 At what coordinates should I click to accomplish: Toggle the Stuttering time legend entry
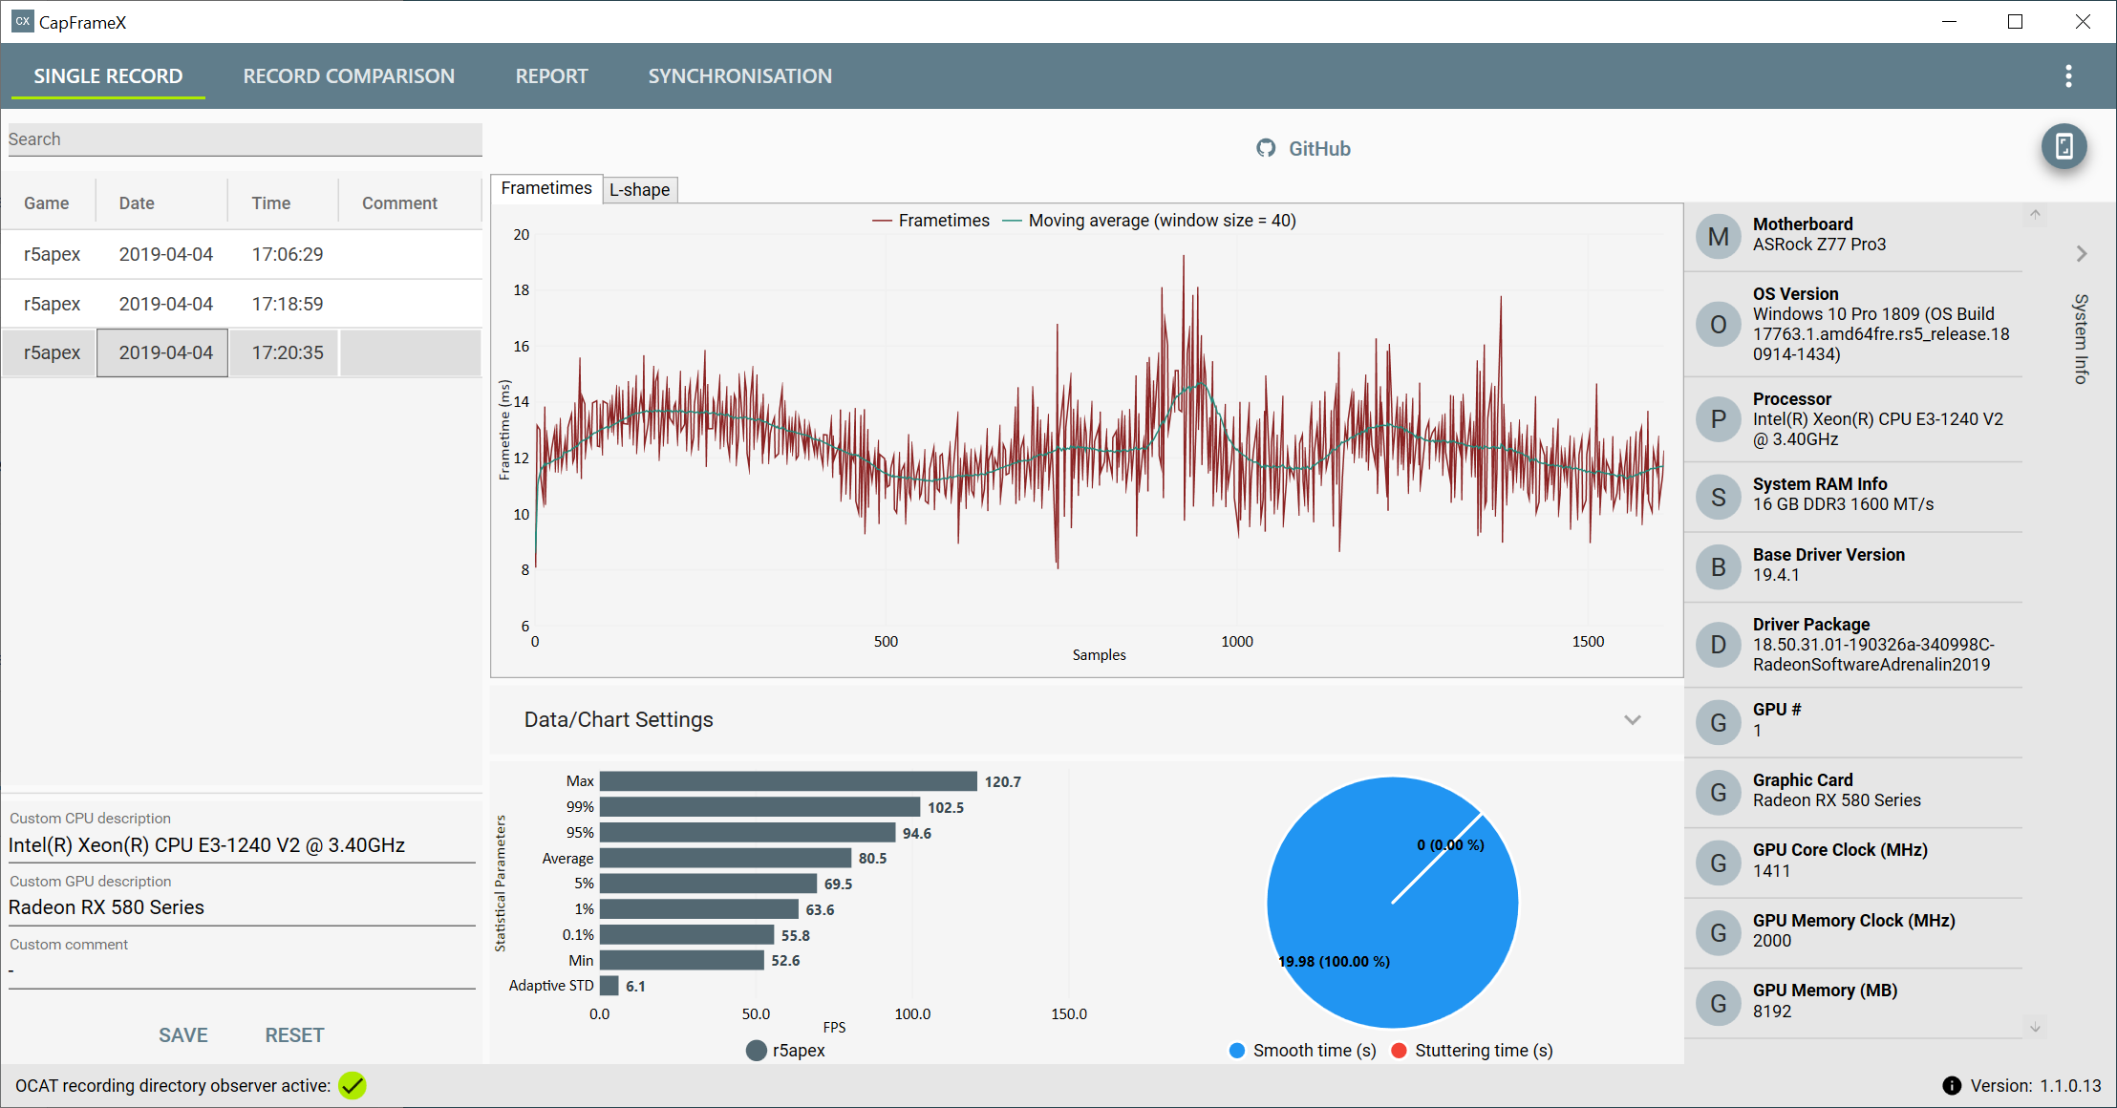[x=1472, y=1051]
